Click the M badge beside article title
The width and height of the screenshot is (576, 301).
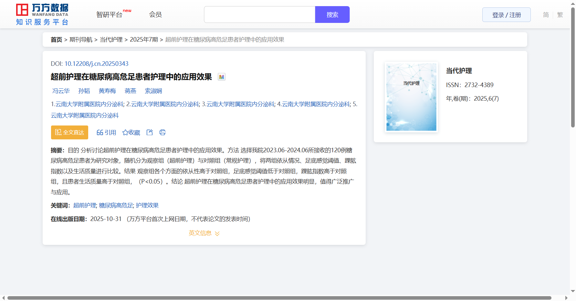pos(221,77)
